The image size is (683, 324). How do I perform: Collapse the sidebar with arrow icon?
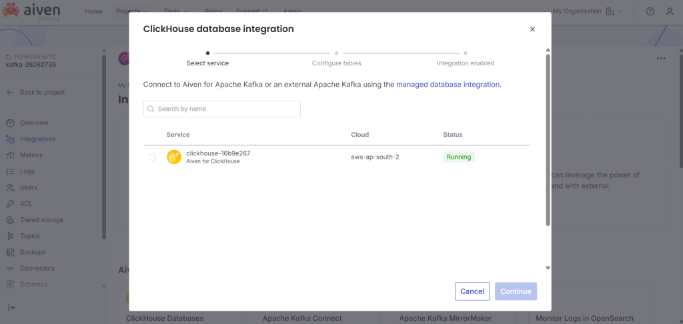(12, 307)
